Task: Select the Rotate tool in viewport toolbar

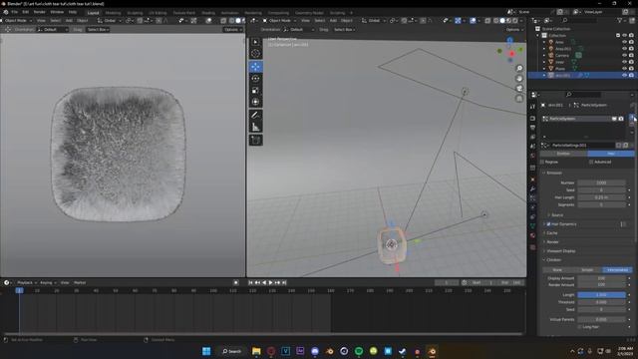Action: pos(255,79)
